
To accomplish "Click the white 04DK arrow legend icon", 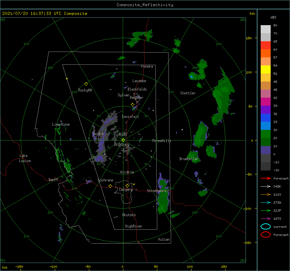I will [x=266, y=187].
